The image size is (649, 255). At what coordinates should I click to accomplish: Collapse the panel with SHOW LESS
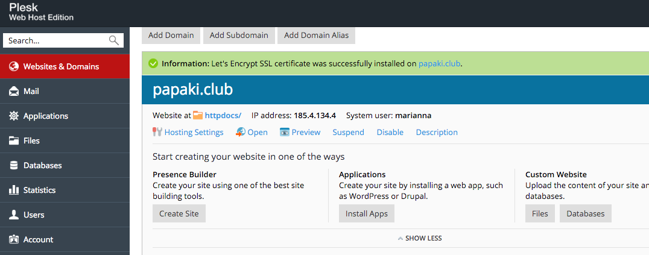[x=420, y=239]
